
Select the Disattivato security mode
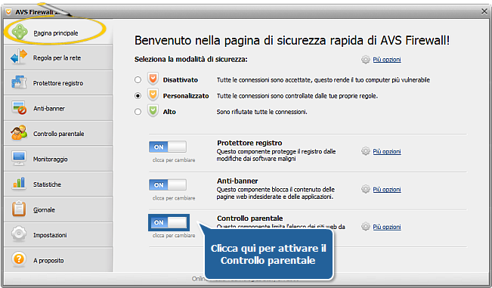[138, 80]
